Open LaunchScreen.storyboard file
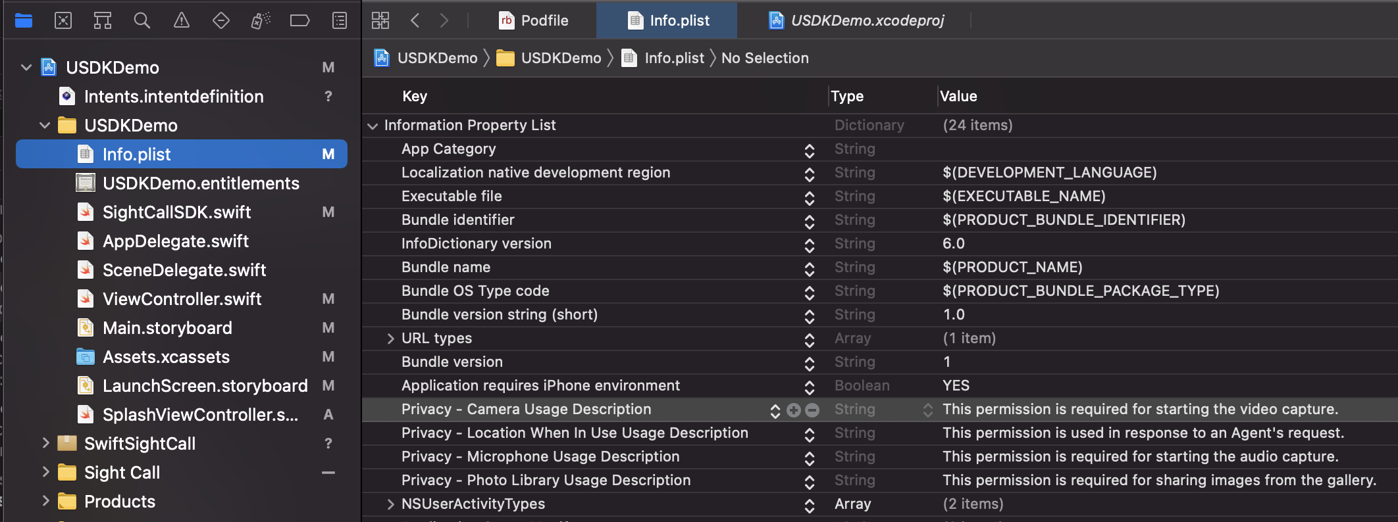This screenshot has height=522, width=1398. (205, 386)
